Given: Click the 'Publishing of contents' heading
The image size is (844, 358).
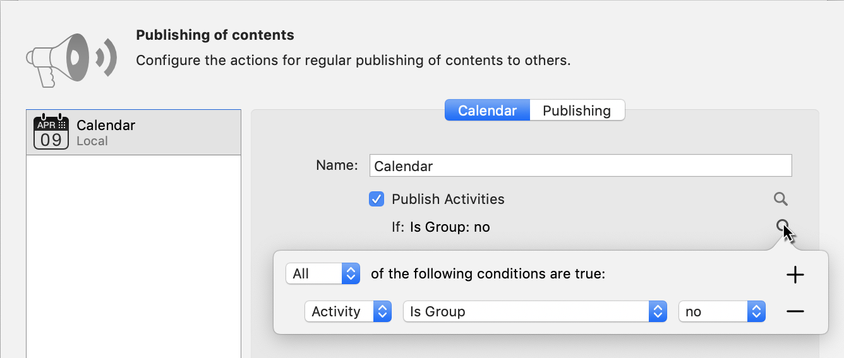Looking at the screenshot, I should click(215, 35).
